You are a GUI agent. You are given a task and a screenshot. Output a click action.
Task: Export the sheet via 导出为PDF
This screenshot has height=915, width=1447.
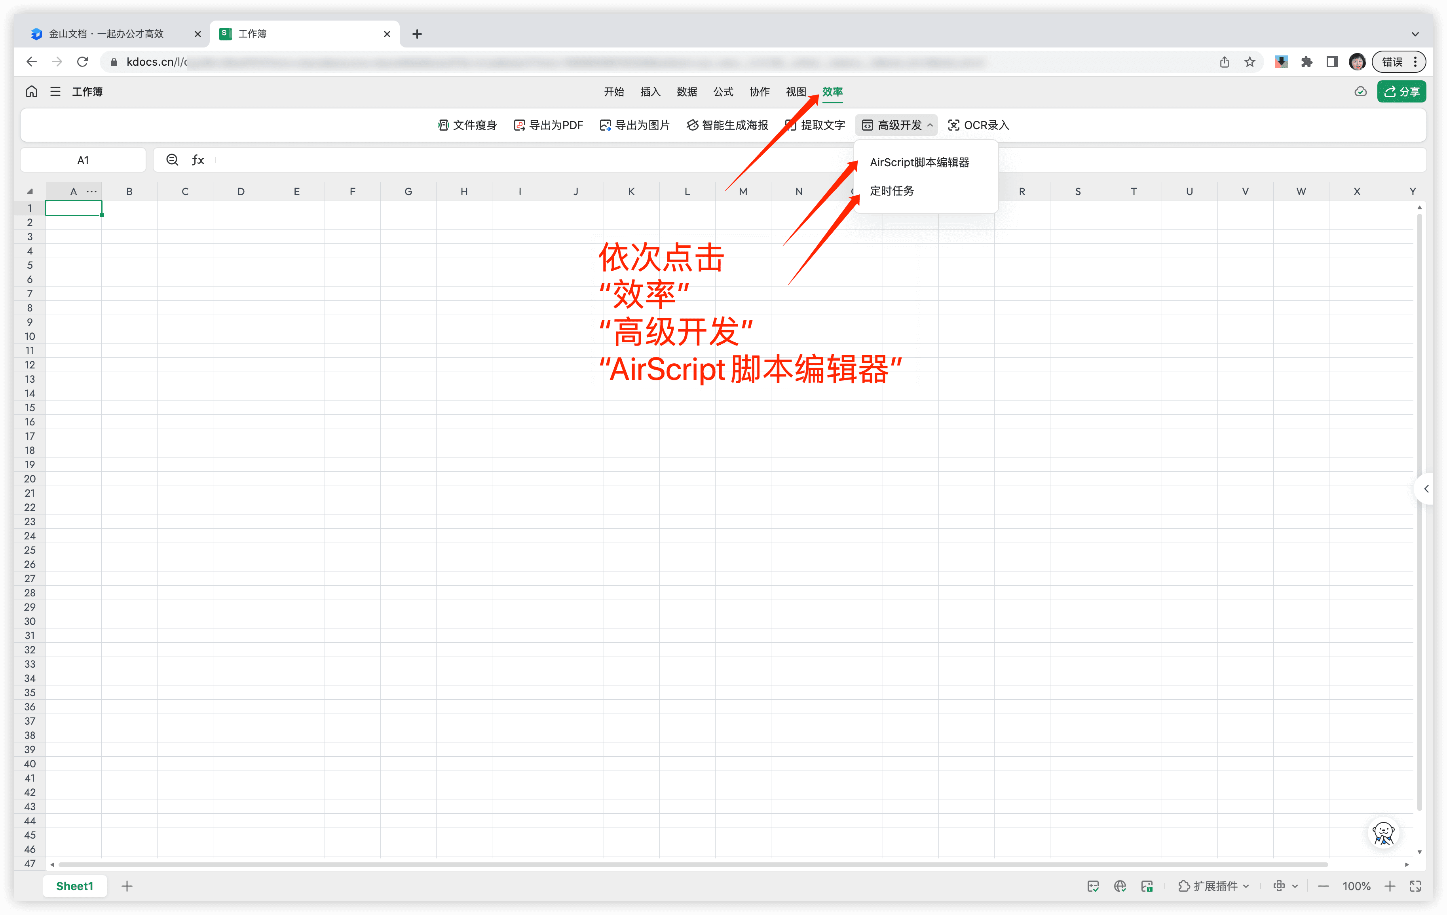tap(548, 125)
